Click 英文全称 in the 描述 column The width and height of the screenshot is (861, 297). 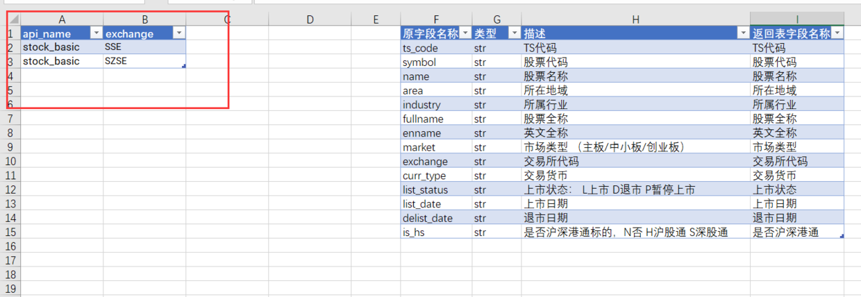tap(635, 133)
